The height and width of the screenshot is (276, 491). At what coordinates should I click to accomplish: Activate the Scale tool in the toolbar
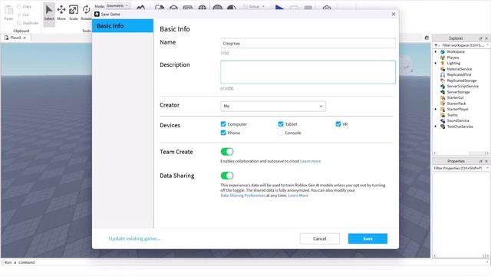coord(74,12)
